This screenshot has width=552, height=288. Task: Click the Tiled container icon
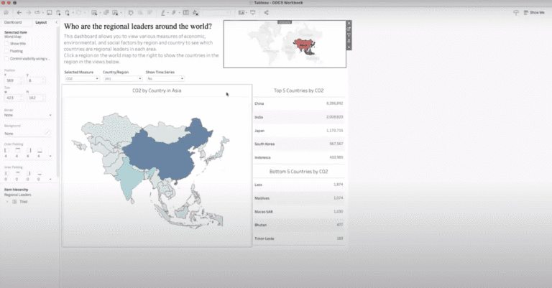tap(14, 202)
